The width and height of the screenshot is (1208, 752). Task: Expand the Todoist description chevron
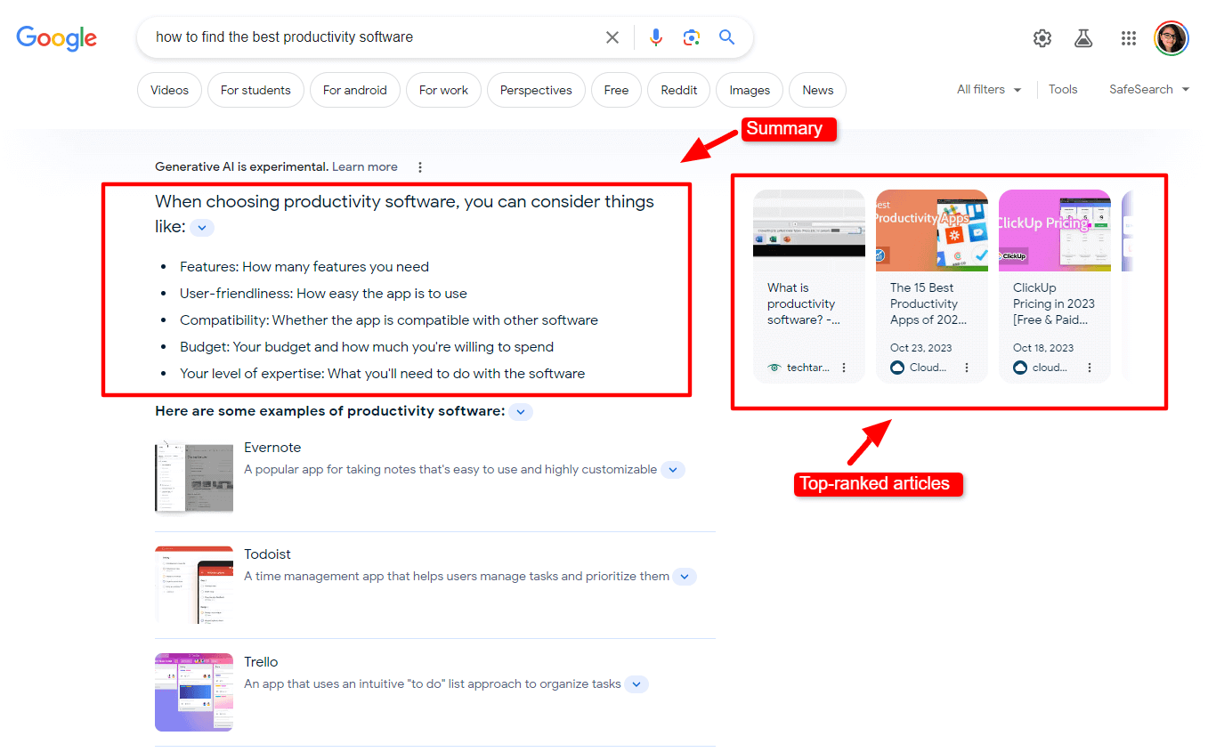pos(685,577)
